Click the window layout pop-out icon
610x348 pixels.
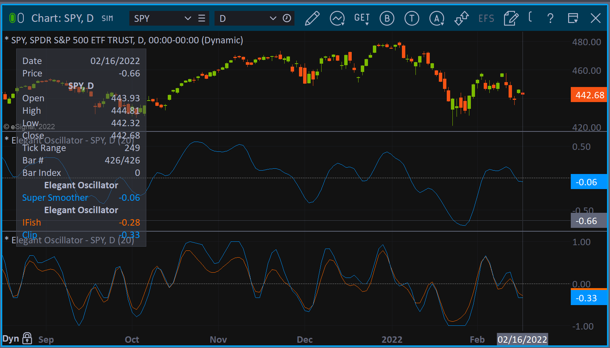point(573,18)
